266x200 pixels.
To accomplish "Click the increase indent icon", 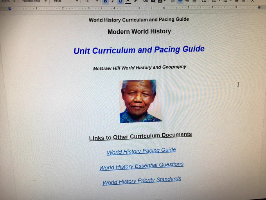I will point(243,1).
